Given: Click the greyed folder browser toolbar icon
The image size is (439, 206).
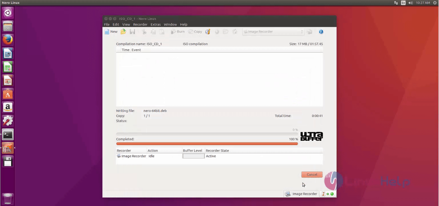Looking at the screenshot, I should [x=226, y=32].
